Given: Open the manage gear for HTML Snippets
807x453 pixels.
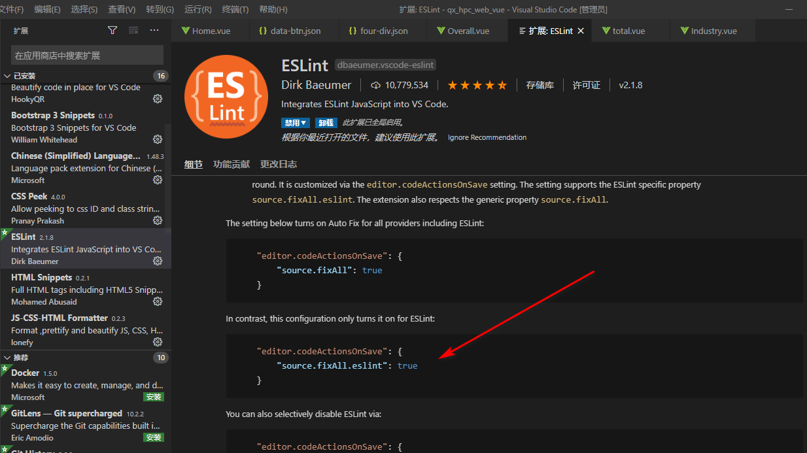Looking at the screenshot, I should (158, 301).
